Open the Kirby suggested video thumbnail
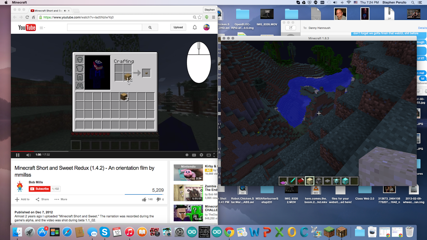Screen dimensions: 427x240 click(x=188, y=173)
